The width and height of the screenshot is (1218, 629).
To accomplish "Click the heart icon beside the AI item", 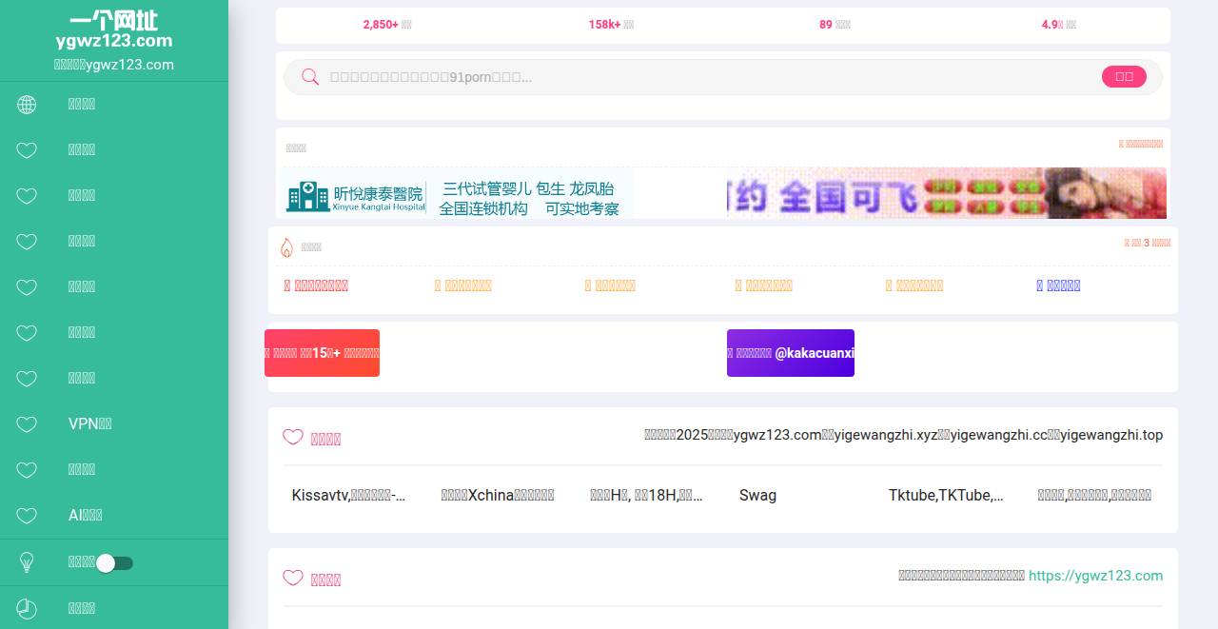I will 27,516.
